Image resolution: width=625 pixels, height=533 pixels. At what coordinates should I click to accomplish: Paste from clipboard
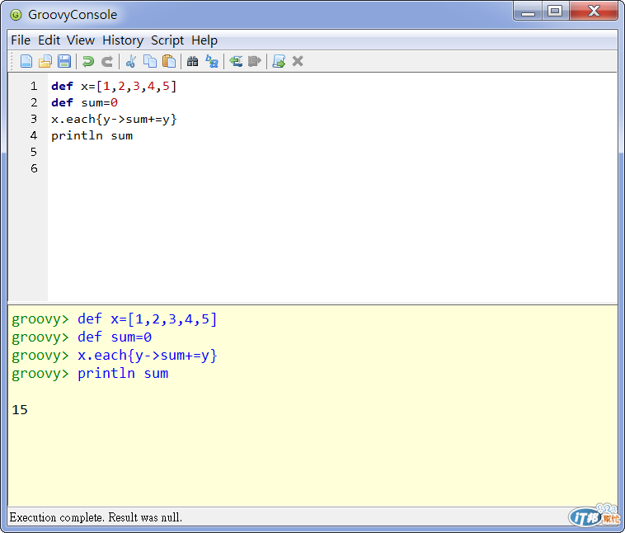[169, 61]
